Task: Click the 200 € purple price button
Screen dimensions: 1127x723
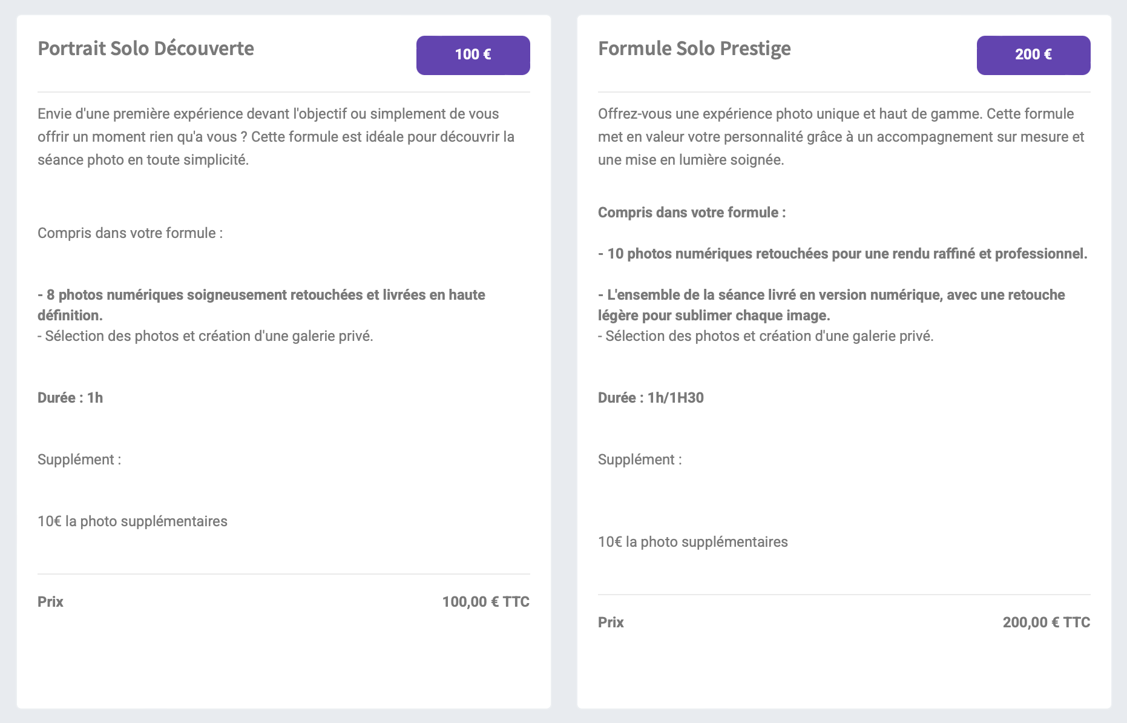Action: point(1033,55)
